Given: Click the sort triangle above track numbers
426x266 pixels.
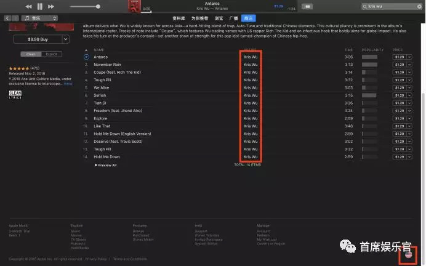Looking at the screenshot, I should (86, 50).
